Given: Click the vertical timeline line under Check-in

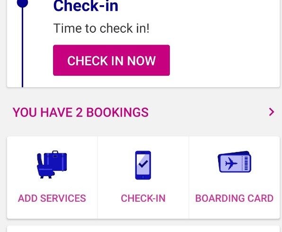Looking at the screenshot, I should (23, 47).
